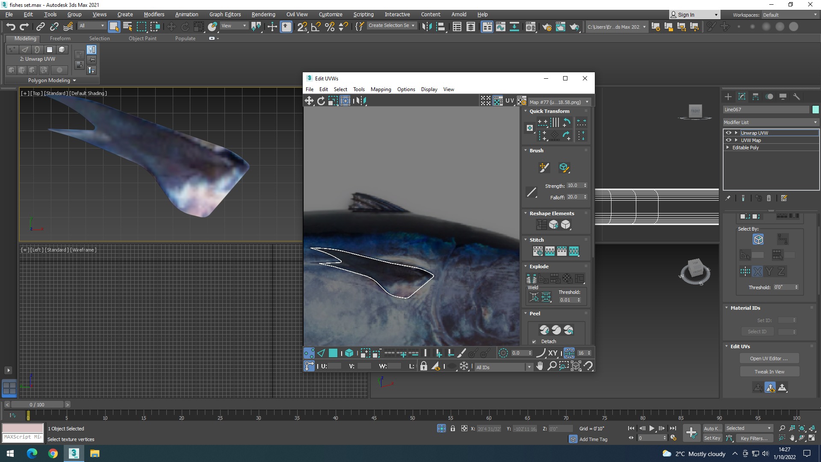Image resolution: width=821 pixels, height=462 pixels.
Task: Expand the Editable Poly stack entry
Action: (728, 148)
